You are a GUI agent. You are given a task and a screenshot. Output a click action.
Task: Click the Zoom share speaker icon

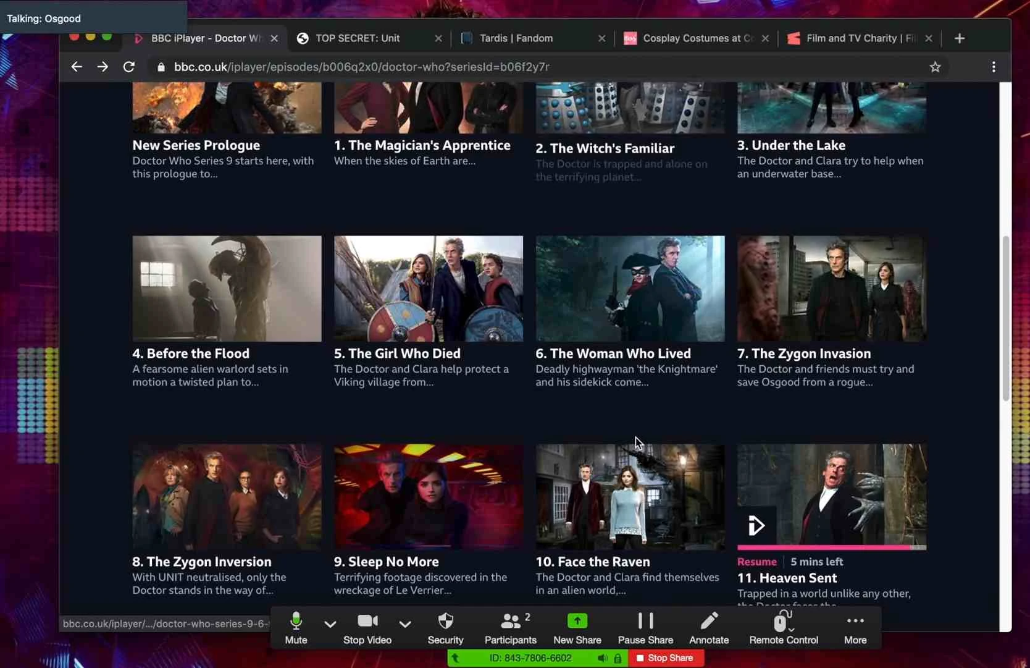click(602, 658)
